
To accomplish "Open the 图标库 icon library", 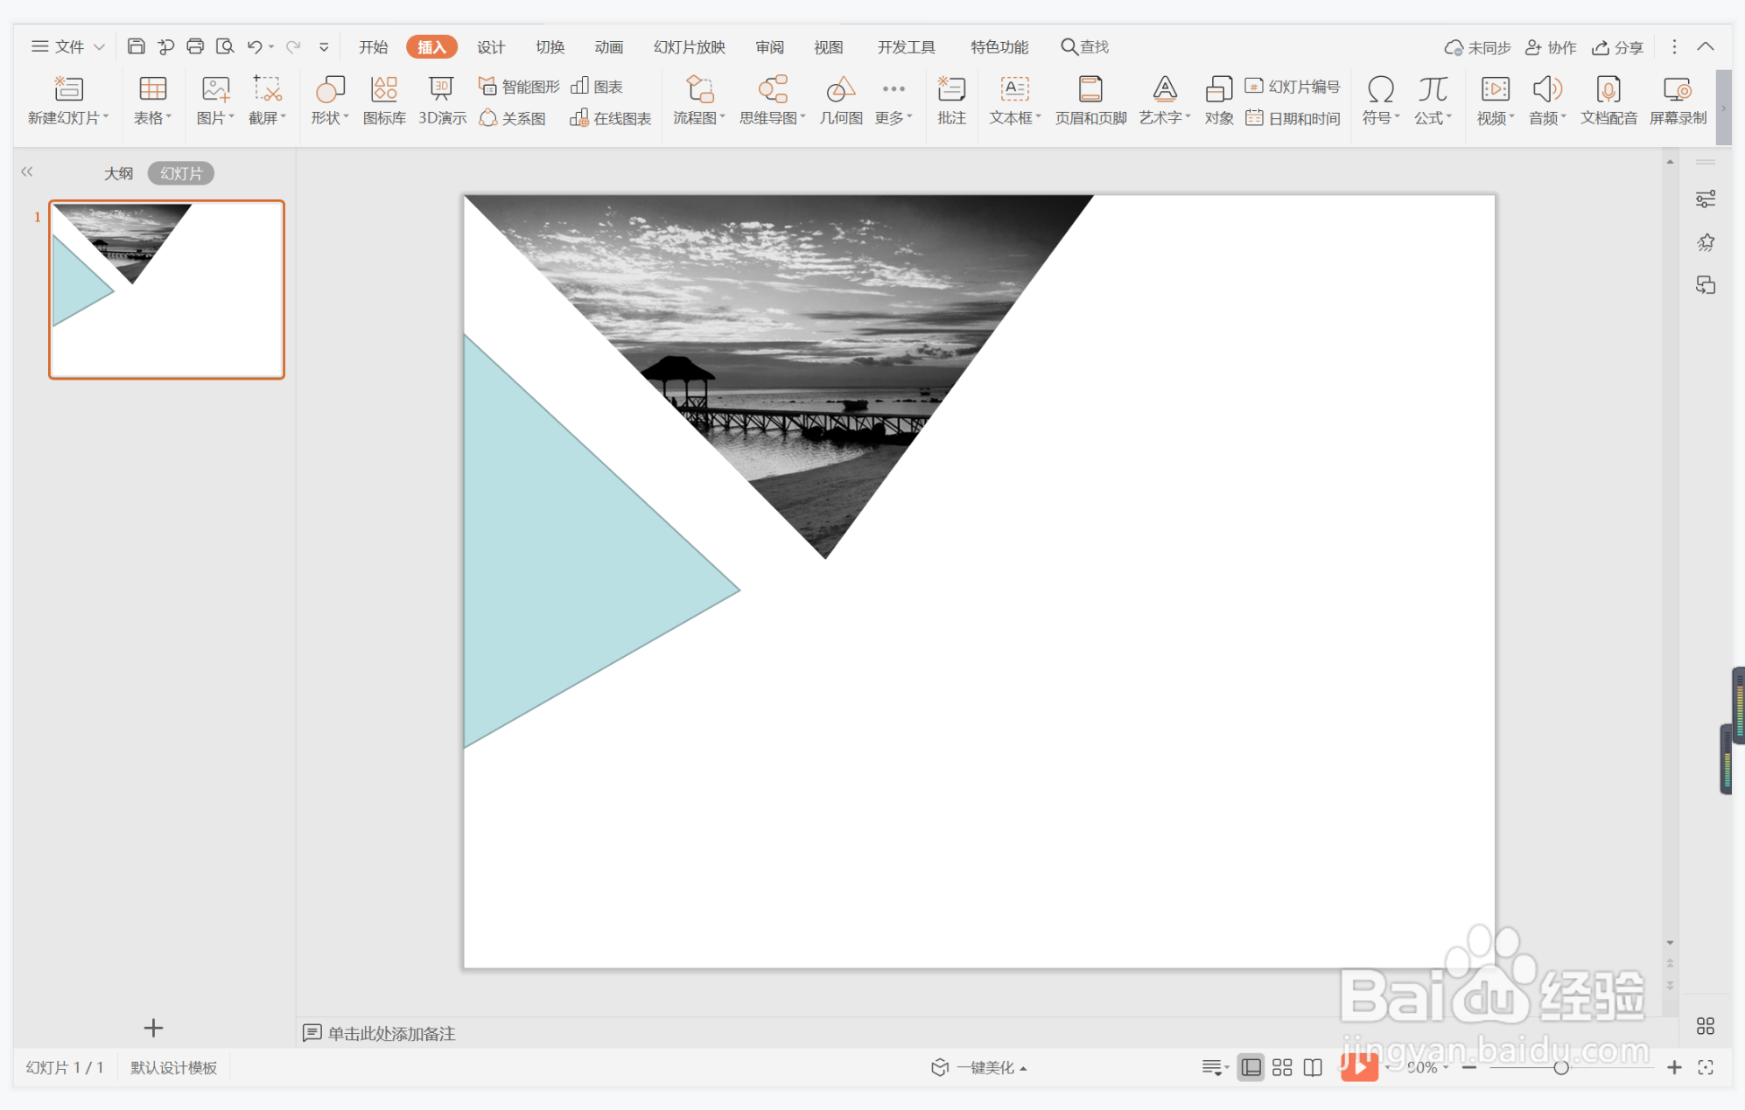I will click(384, 100).
